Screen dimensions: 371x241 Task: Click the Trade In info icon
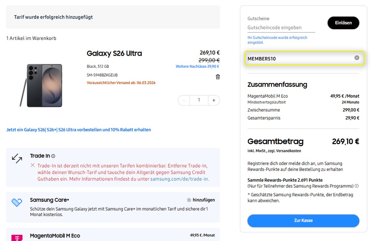pyautogui.click(x=54, y=156)
